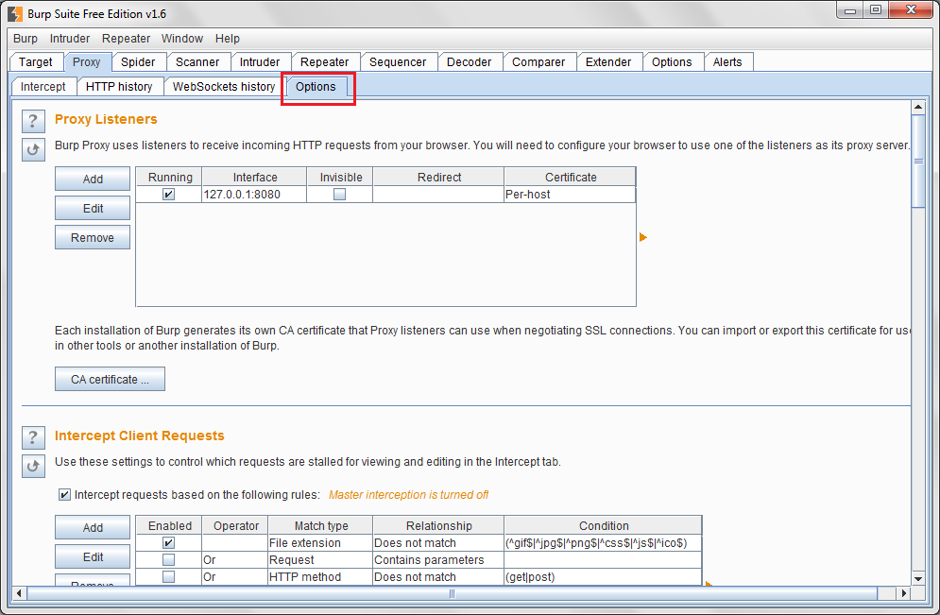The image size is (940, 615).
Task: Click vertical scrollbar down arrow
Action: 918,578
